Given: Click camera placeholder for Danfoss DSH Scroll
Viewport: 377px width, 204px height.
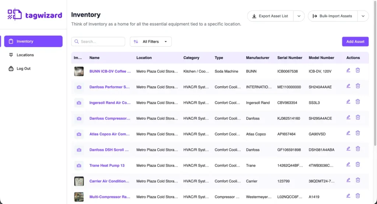Looking at the screenshot, I should click(x=79, y=150).
